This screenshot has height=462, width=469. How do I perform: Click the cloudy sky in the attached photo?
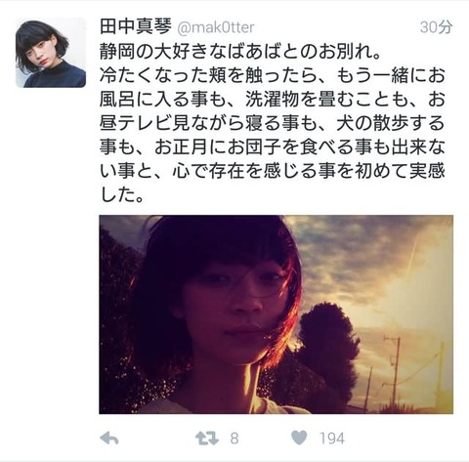tap(374, 261)
